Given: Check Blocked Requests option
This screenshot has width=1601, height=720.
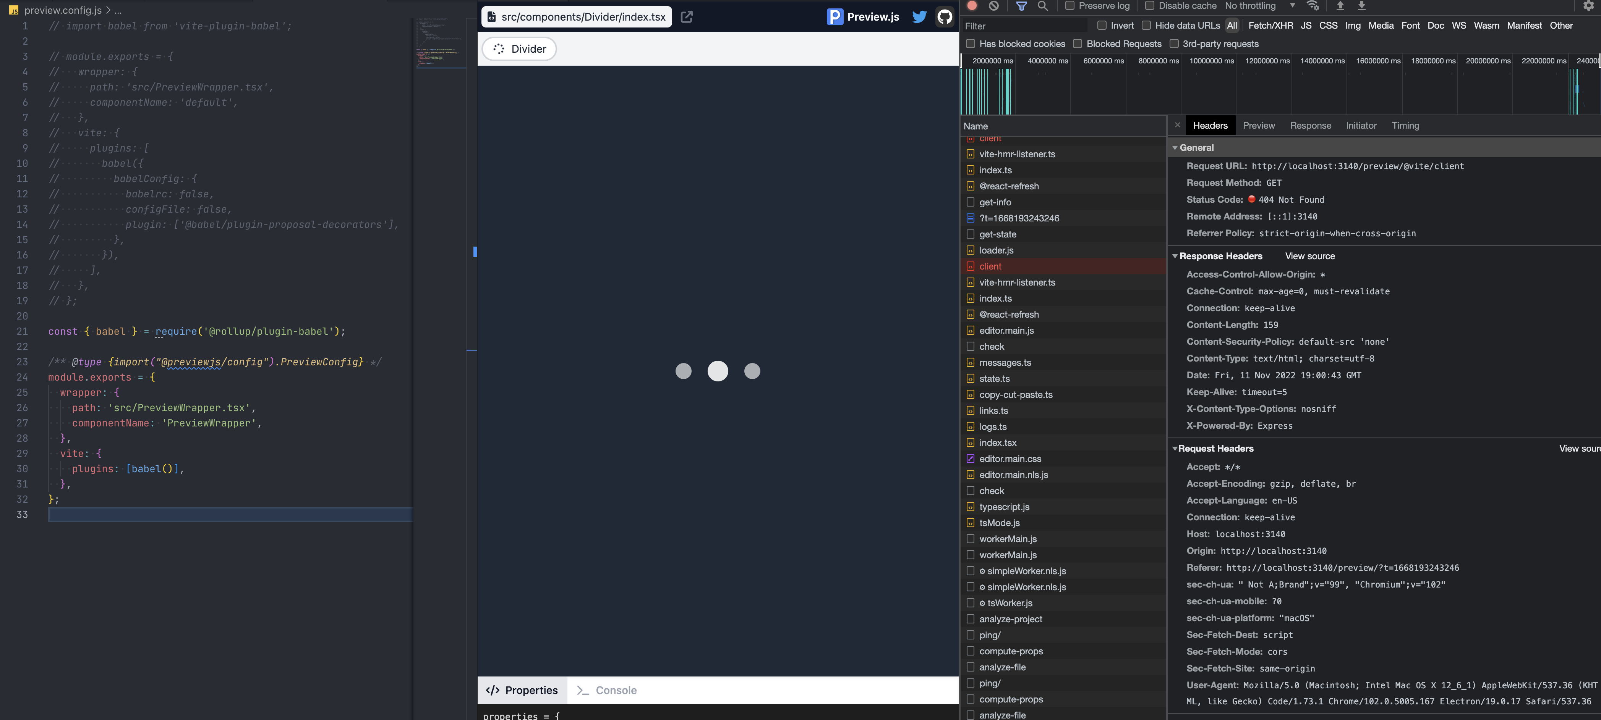Looking at the screenshot, I should click(1078, 44).
